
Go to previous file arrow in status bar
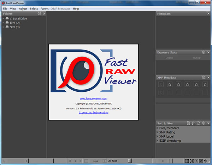coord(4,161)
